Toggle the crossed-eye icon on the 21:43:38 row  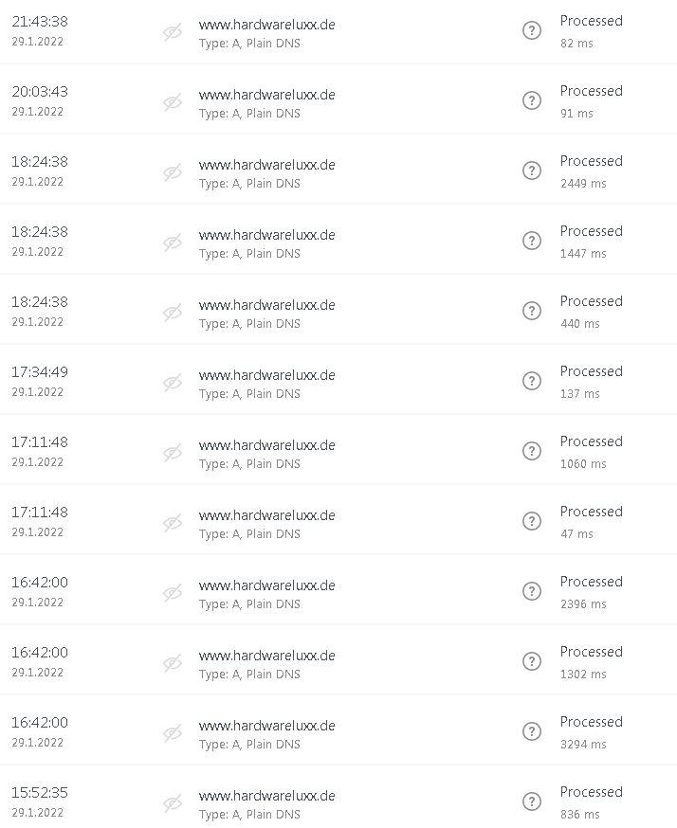pos(173,31)
